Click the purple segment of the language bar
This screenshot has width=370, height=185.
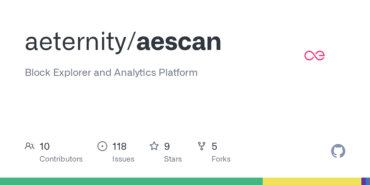(363, 181)
